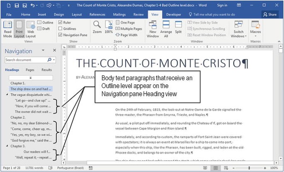Enable the Gridlines checkbox

[60, 29]
